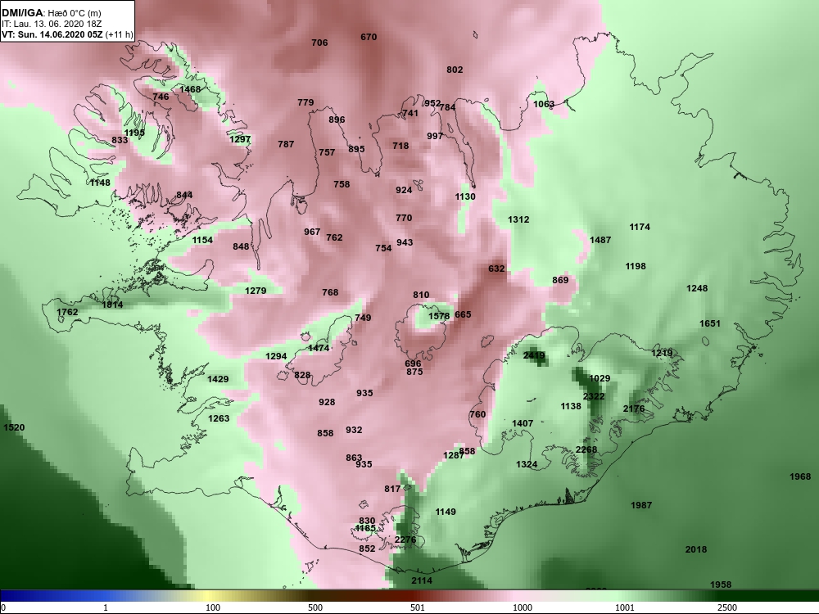Click the 2176 label
Screen dimensions: 819x614
pos(634,409)
